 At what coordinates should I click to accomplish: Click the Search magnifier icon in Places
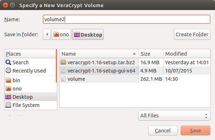(8, 62)
